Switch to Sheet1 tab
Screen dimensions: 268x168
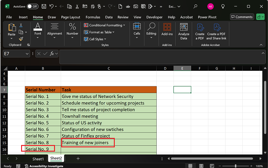pyautogui.click(x=38, y=159)
